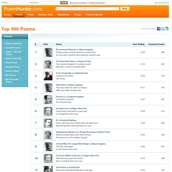This screenshot has height=172, width=172.
Task: Click rating value 9.16
Action: (x=143, y=64)
